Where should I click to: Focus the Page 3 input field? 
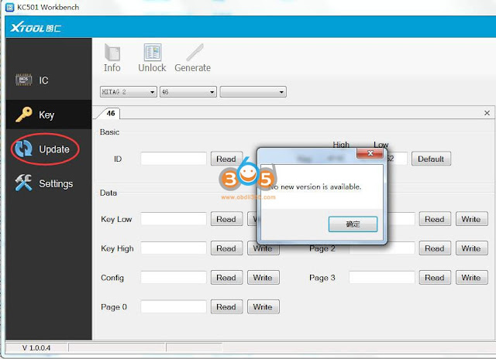click(x=382, y=277)
